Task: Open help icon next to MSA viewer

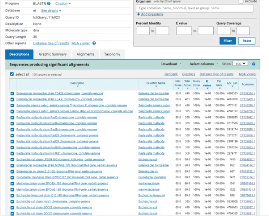Action: (x=94, y=43)
